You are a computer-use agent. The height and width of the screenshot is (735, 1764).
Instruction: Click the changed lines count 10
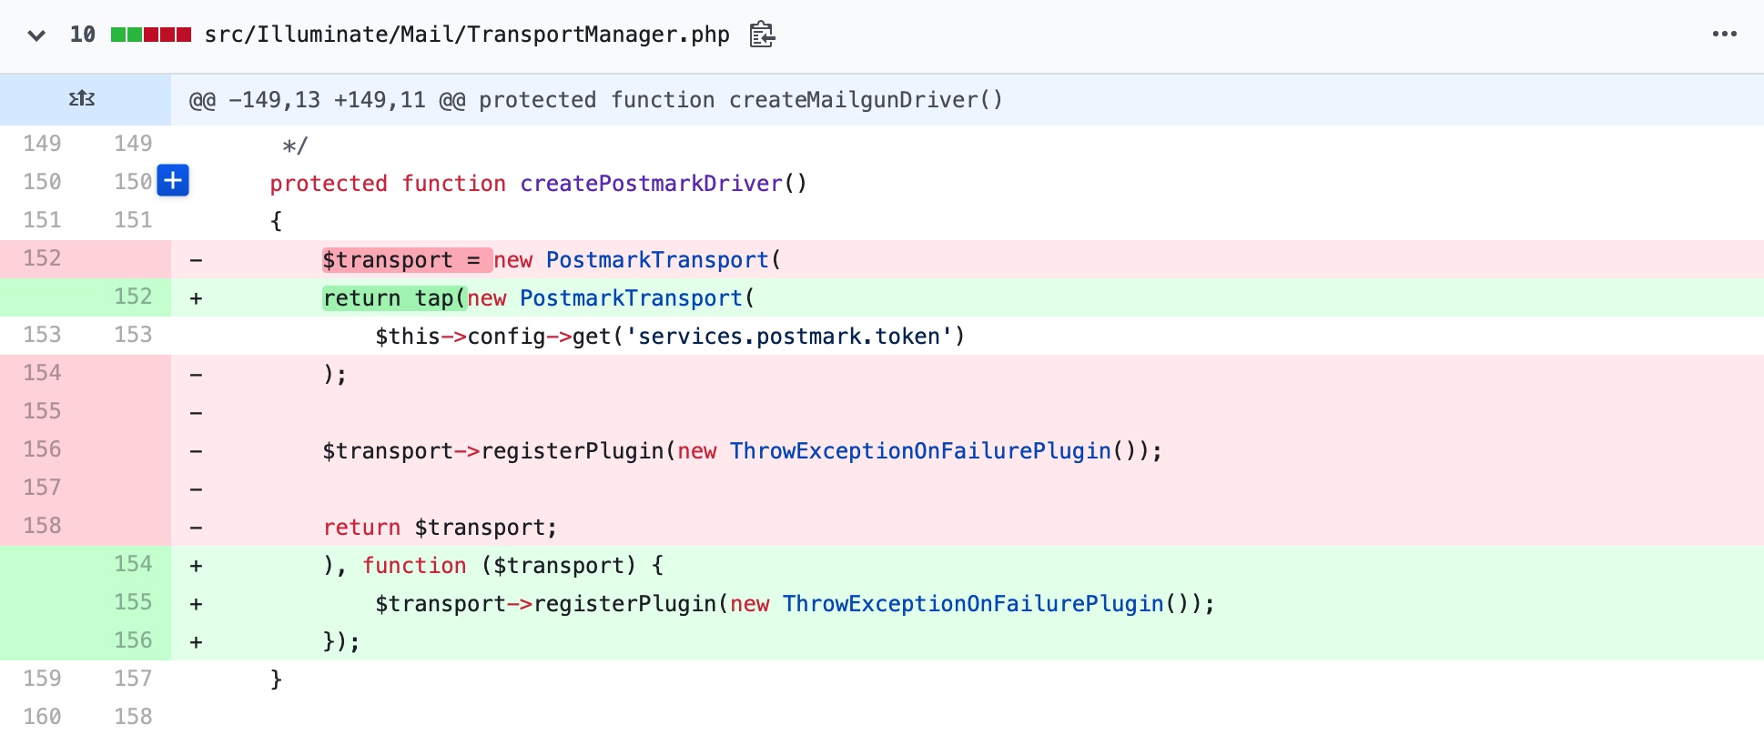[x=82, y=35]
